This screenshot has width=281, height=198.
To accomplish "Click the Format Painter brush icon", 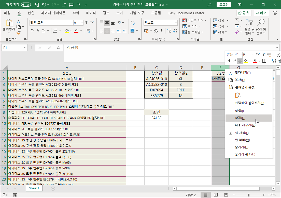I will coord(19,32).
